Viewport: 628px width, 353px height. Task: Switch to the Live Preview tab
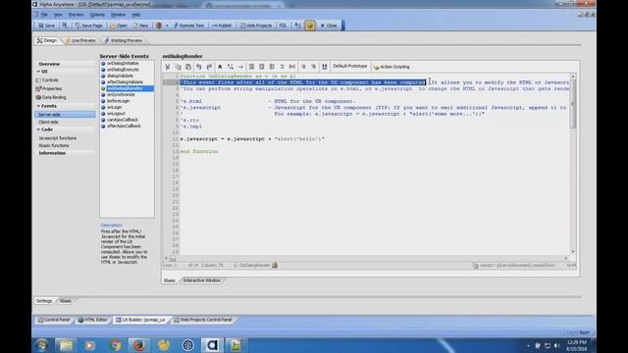coord(80,40)
